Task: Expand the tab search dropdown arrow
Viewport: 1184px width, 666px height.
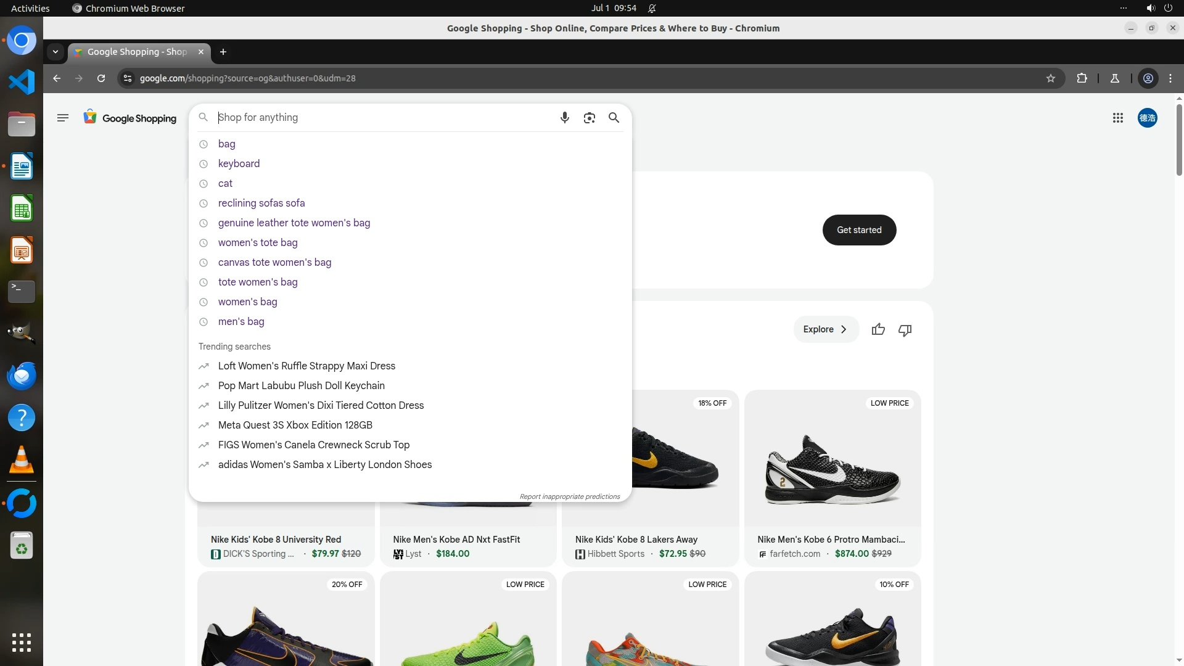Action: coord(55,52)
